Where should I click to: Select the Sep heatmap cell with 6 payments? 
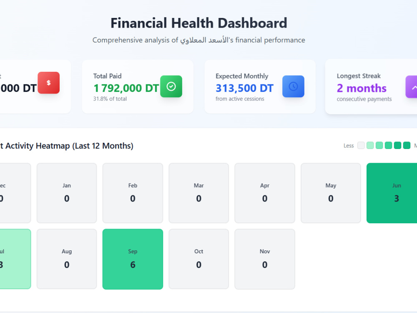click(133, 259)
